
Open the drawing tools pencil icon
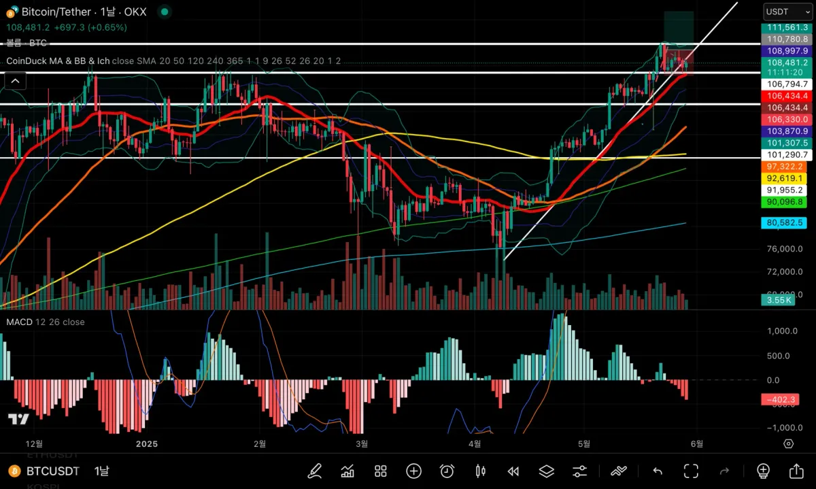pyautogui.click(x=315, y=471)
